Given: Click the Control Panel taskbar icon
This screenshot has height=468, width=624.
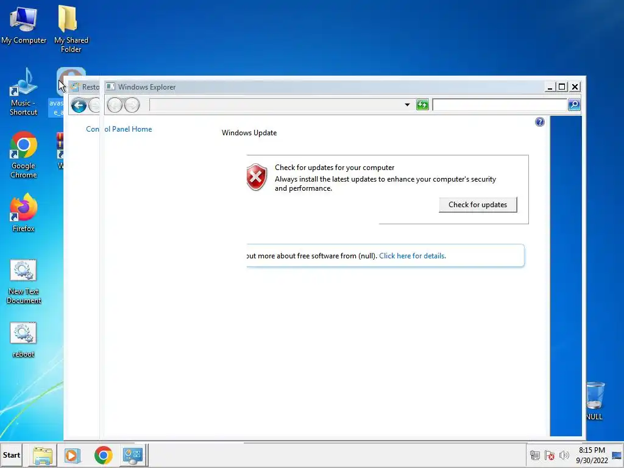Looking at the screenshot, I should (133, 455).
